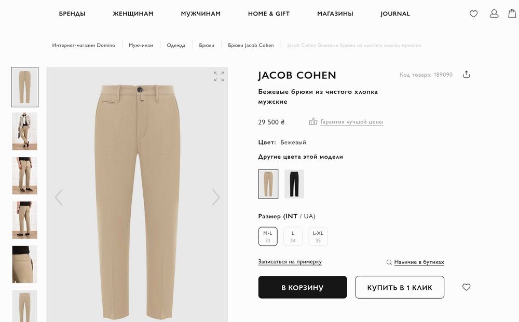Open the user account icon
Image resolution: width=519 pixels, height=322 pixels.
click(494, 13)
